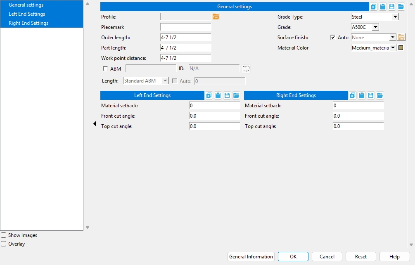Image resolution: width=415 pixels, height=265 pixels.
Task: Click the Material Color swatch
Action: coord(401,48)
